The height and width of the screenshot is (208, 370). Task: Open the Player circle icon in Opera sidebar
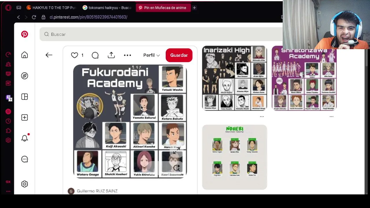(x=8, y=112)
